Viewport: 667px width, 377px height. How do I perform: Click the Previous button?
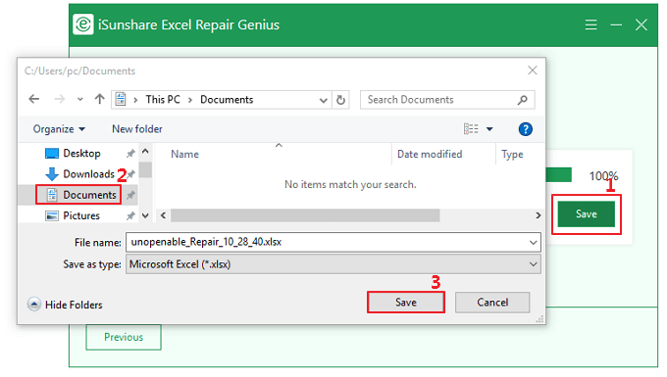tap(124, 337)
